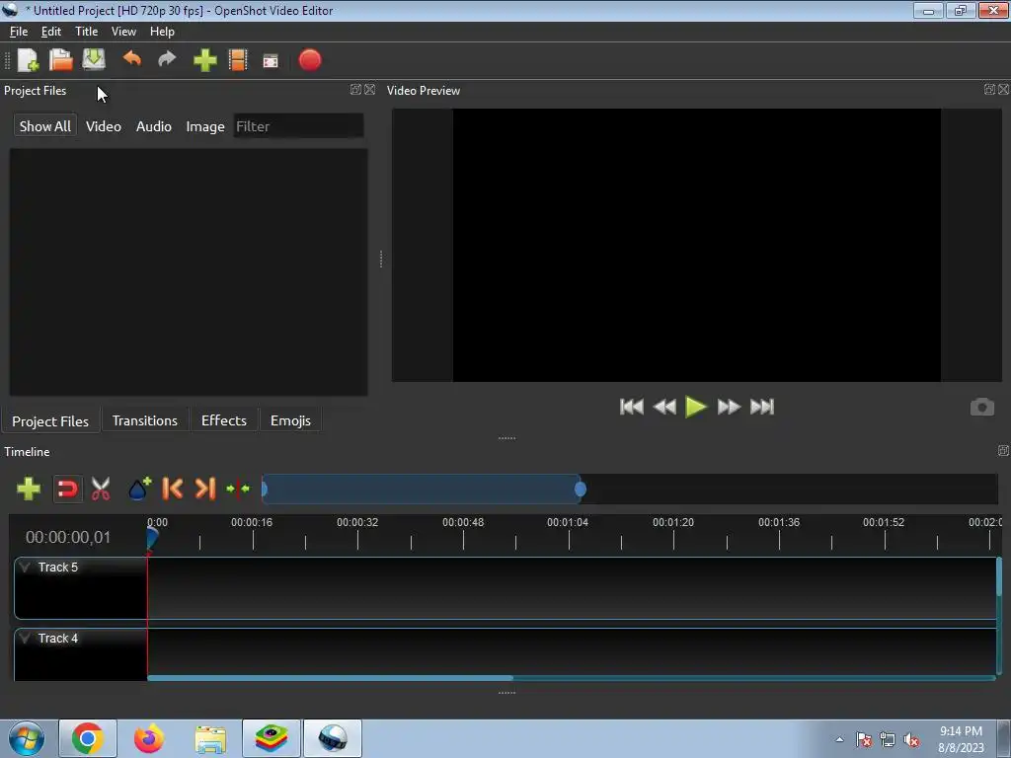
Task: Play the video preview
Action: (x=696, y=407)
